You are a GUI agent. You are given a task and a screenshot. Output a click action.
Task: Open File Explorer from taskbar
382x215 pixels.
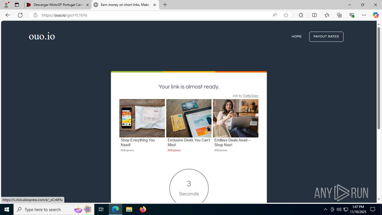(129, 209)
